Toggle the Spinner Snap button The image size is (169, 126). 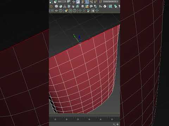(x=96, y=2)
